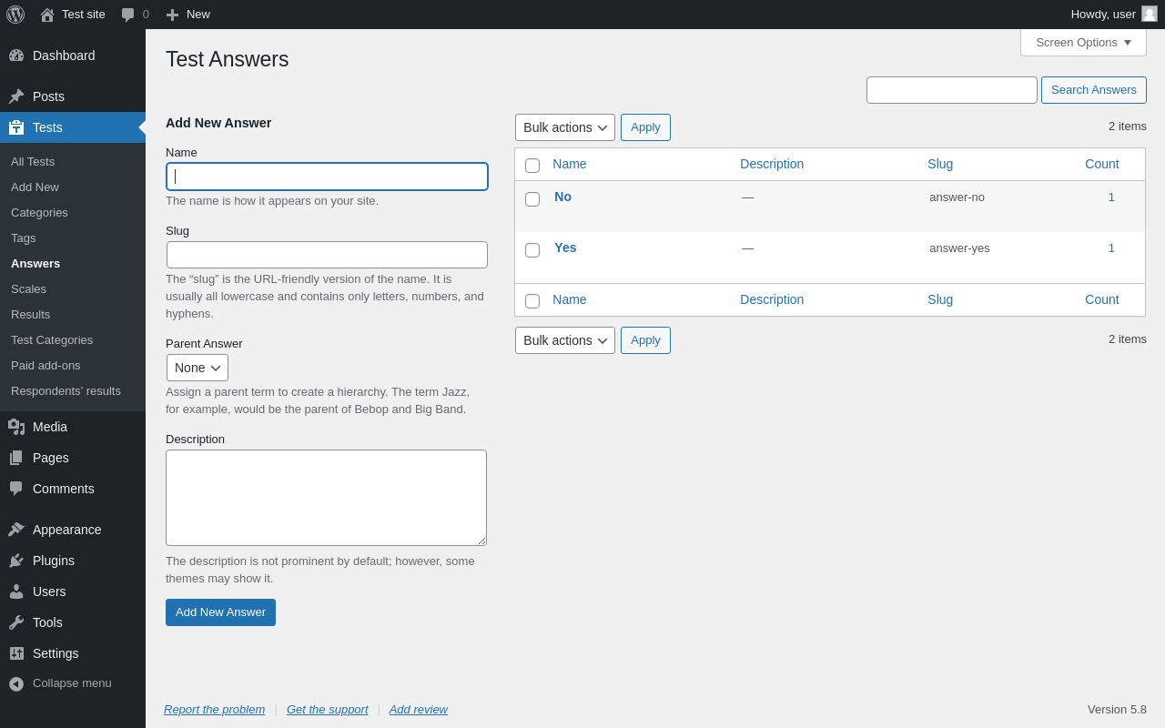This screenshot has width=1165, height=728.
Task: Select the Answers submenu item
Action: point(35,264)
